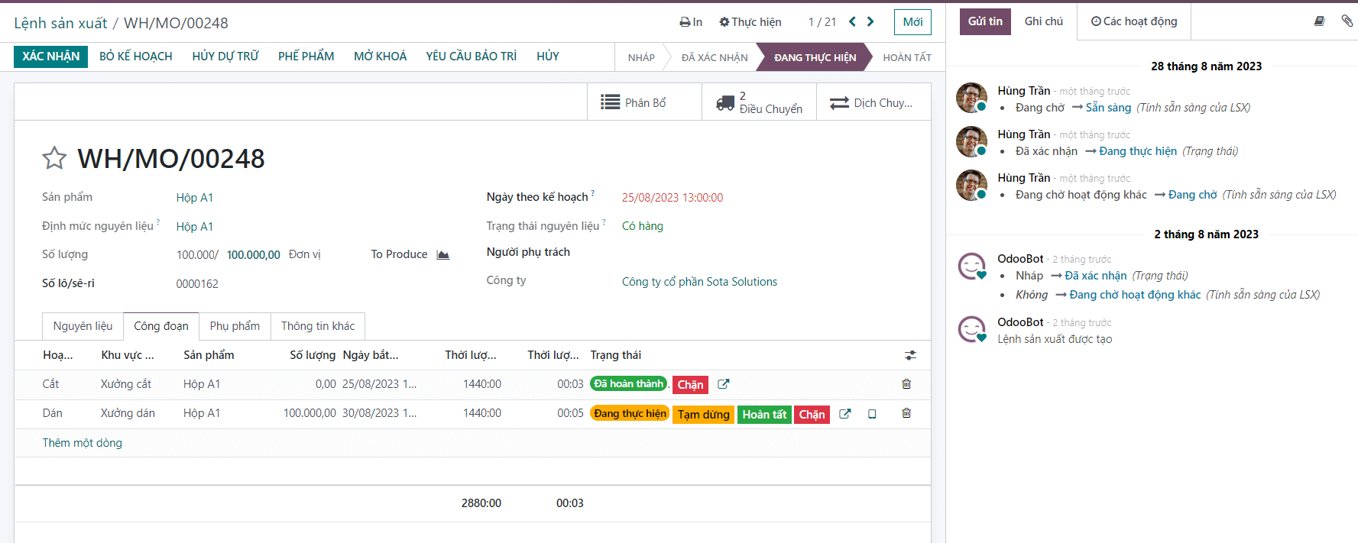The height and width of the screenshot is (543, 1358).
Task: Click Thêm một dòng to add line
Action: [x=83, y=443]
